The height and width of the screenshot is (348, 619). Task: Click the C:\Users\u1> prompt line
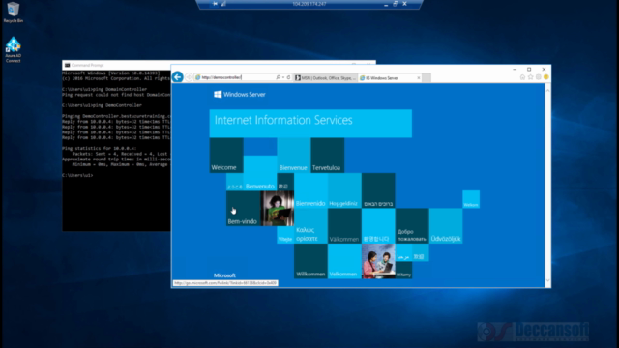77,175
